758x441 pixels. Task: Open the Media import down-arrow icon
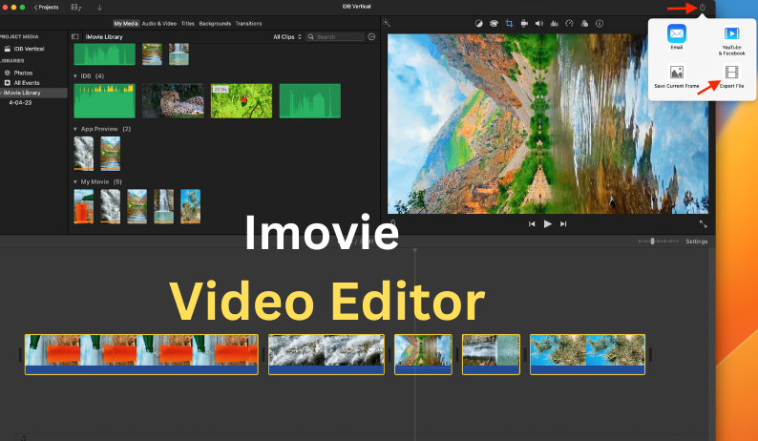(99, 8)
